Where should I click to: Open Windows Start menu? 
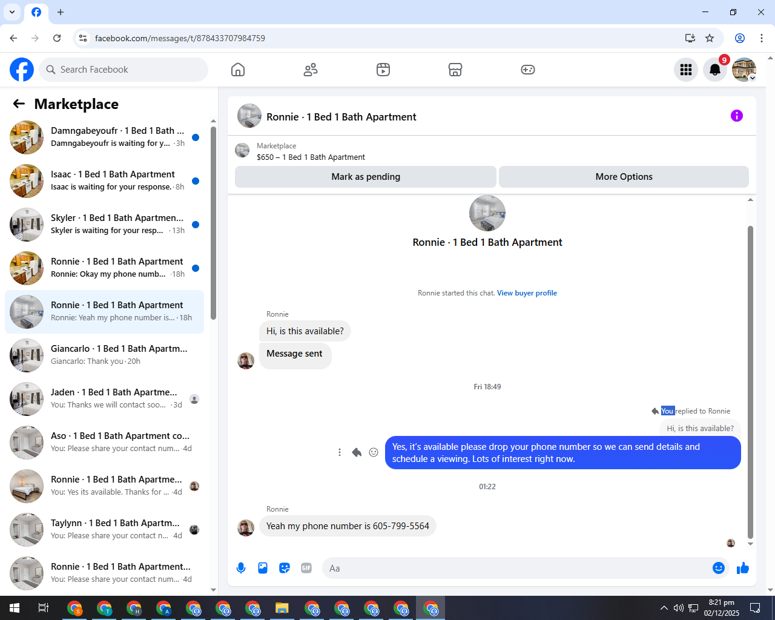click(15, 608)
